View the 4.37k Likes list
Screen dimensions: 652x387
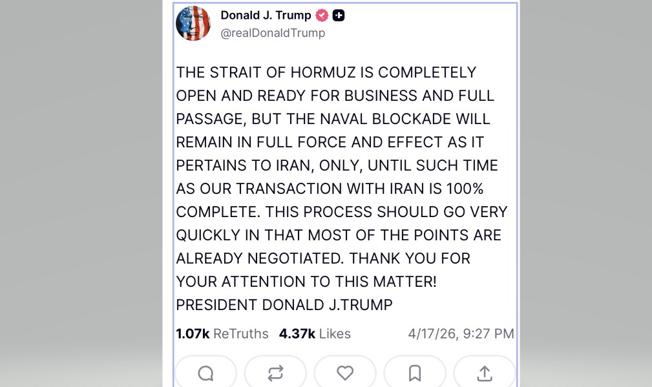tap(315, 334)
